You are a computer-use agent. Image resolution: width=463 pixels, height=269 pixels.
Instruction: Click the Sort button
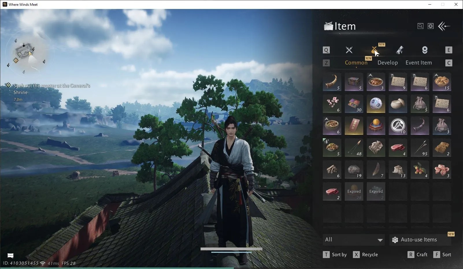click(x=442, y=255)
